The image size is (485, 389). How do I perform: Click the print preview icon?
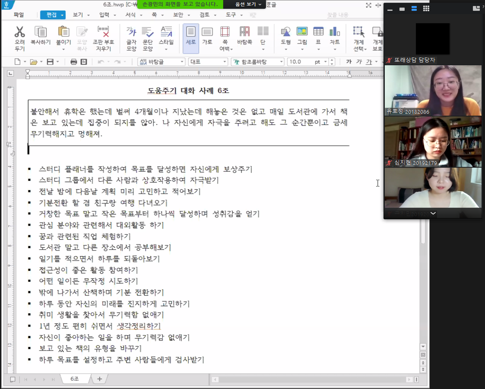(x=84, y=62)
